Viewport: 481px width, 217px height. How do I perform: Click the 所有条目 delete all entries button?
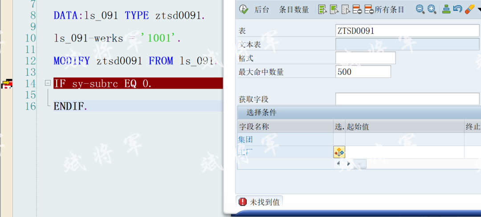384,9
